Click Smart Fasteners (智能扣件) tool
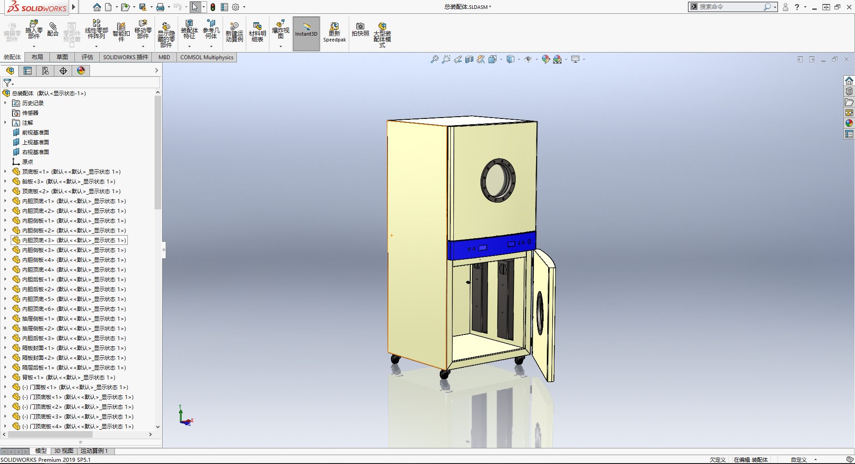Viewport: 855px width, 464px height. (121, 32)
